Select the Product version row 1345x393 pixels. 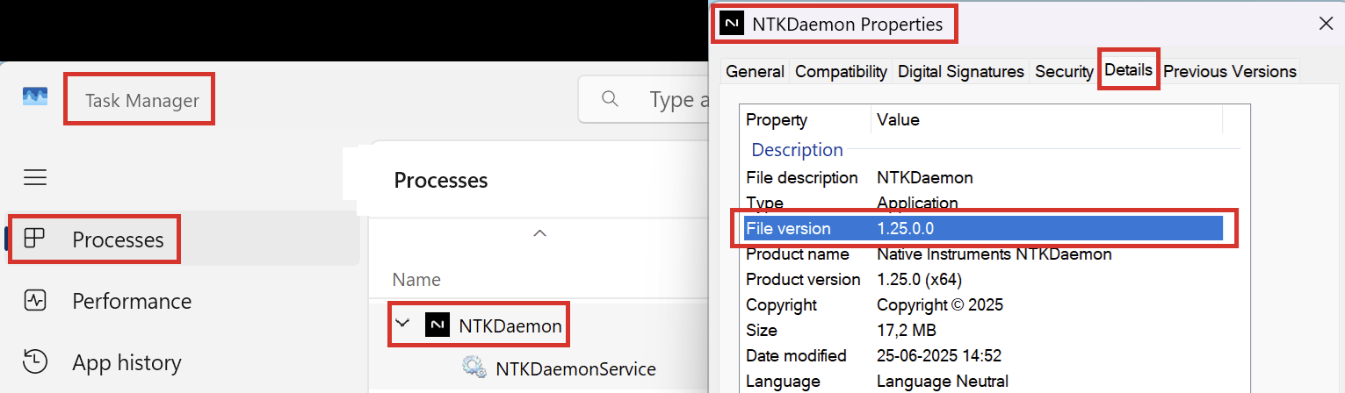click(x=983, y=279)
